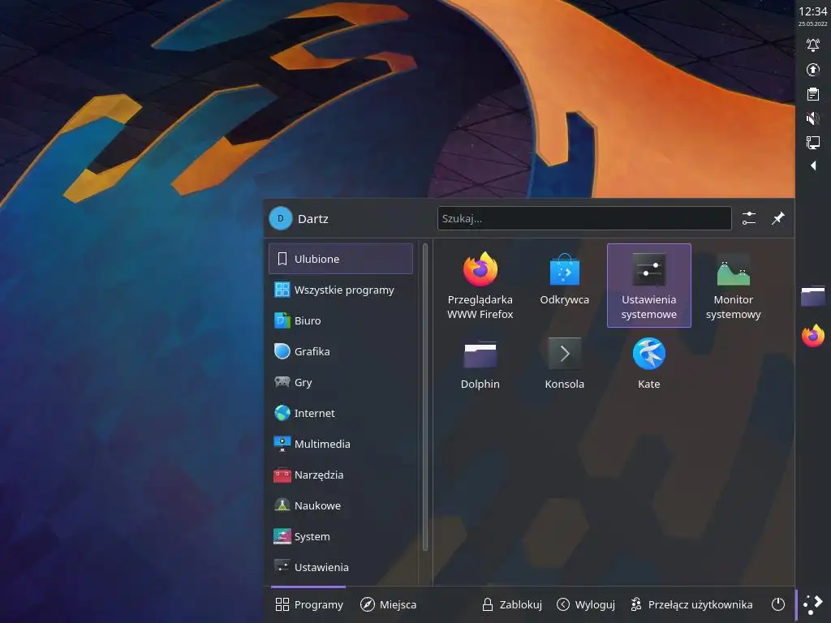Open power options button
Viewport: 831px width, 623px height.
[777, 604]
